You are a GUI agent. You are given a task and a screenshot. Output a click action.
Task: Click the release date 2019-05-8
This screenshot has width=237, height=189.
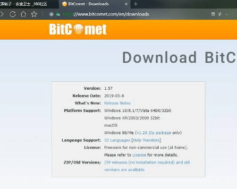click(114, 96)
